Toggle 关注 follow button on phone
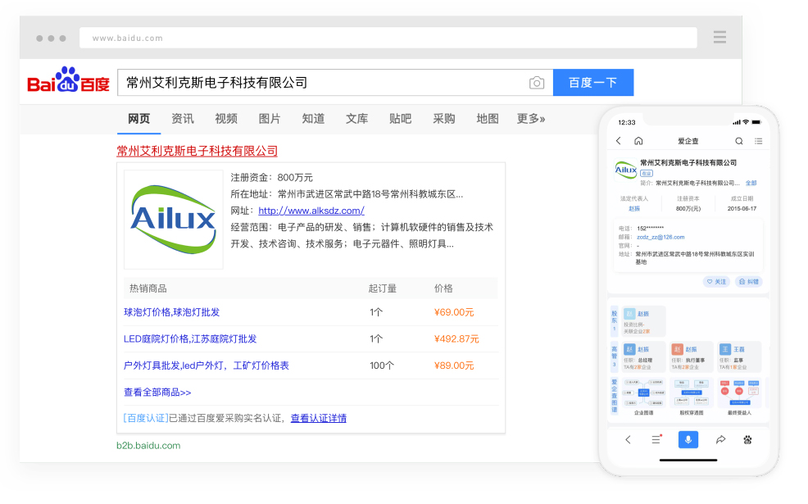 coord(716,281)
